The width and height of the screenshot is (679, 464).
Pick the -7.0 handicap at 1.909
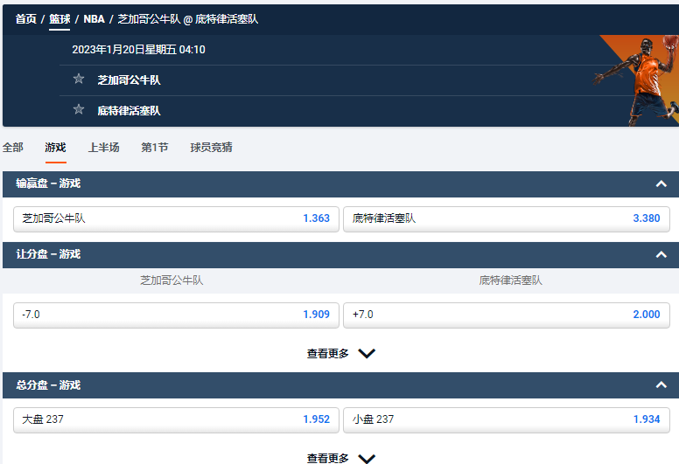coord(176,315)
